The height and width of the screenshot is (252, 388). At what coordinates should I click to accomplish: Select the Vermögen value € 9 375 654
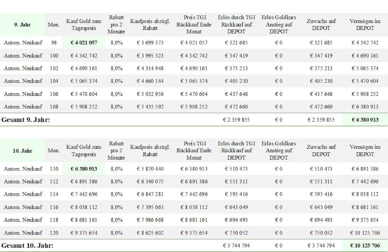365,220
